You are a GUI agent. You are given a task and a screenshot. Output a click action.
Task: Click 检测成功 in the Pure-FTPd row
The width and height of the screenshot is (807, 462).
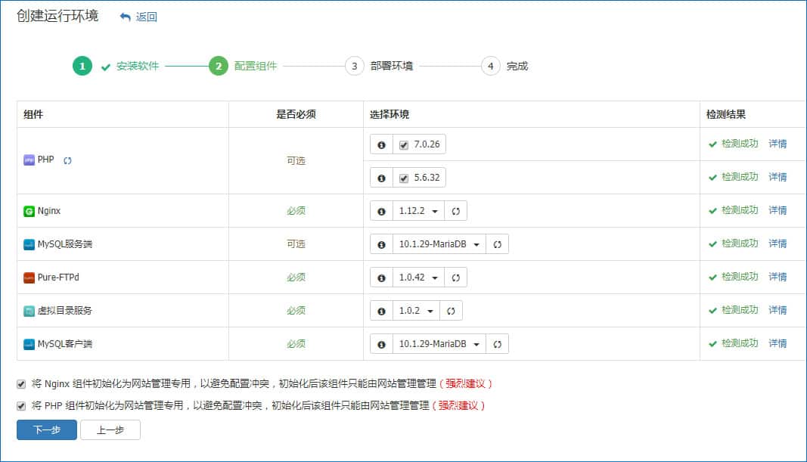pyautogui.click(x=740, y=277)
